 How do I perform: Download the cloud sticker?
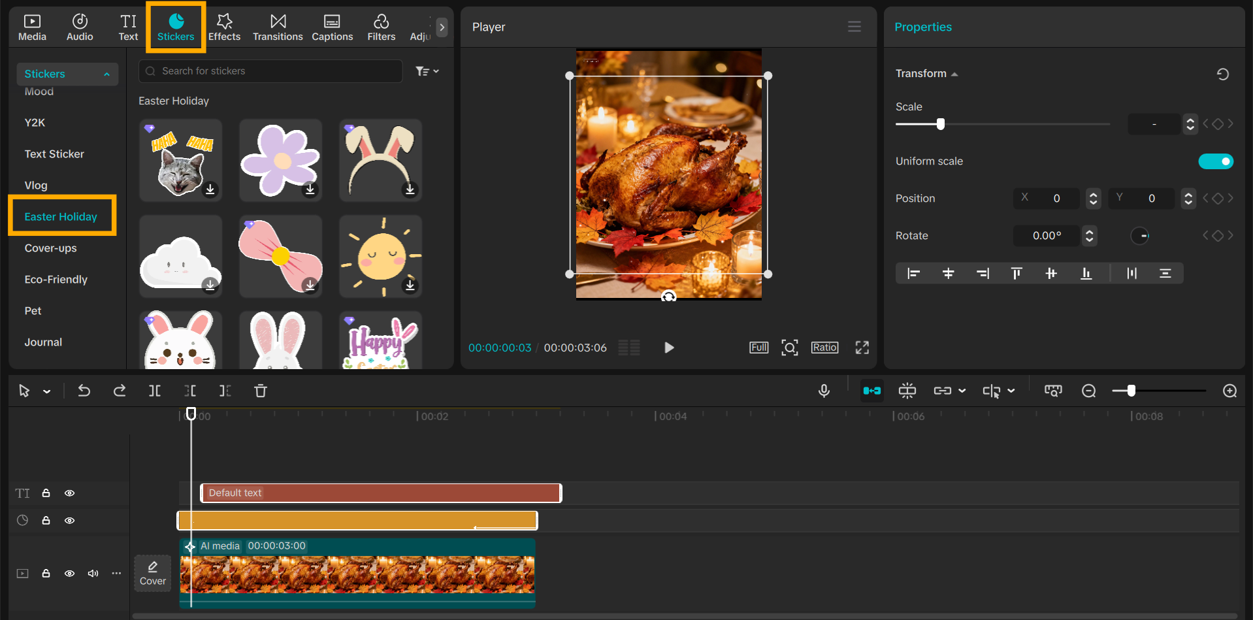[210, 285]
